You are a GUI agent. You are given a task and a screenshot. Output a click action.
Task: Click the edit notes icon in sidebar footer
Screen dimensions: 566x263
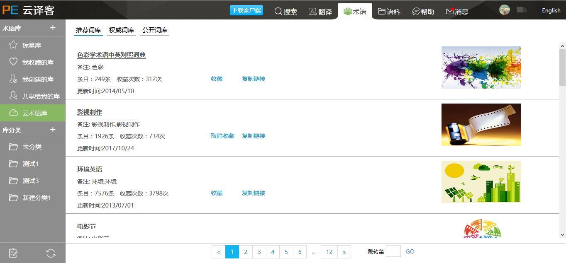13,253
